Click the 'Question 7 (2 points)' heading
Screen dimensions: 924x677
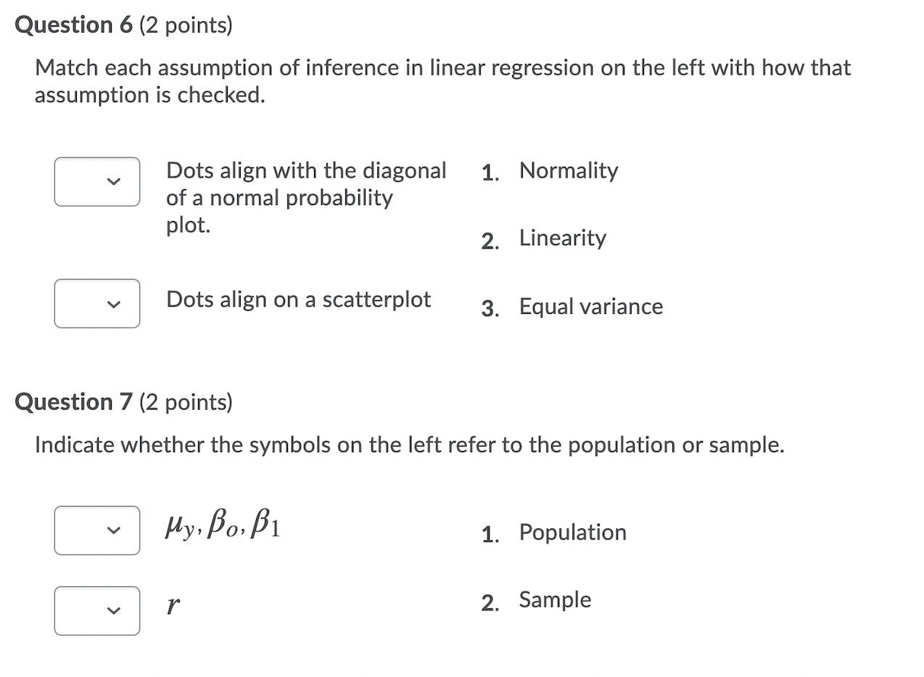pos(123,401)
